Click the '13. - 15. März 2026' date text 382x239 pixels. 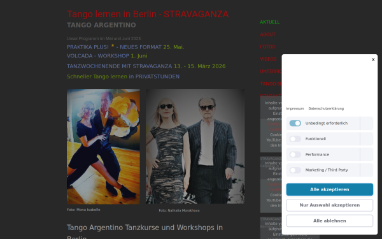199,66
